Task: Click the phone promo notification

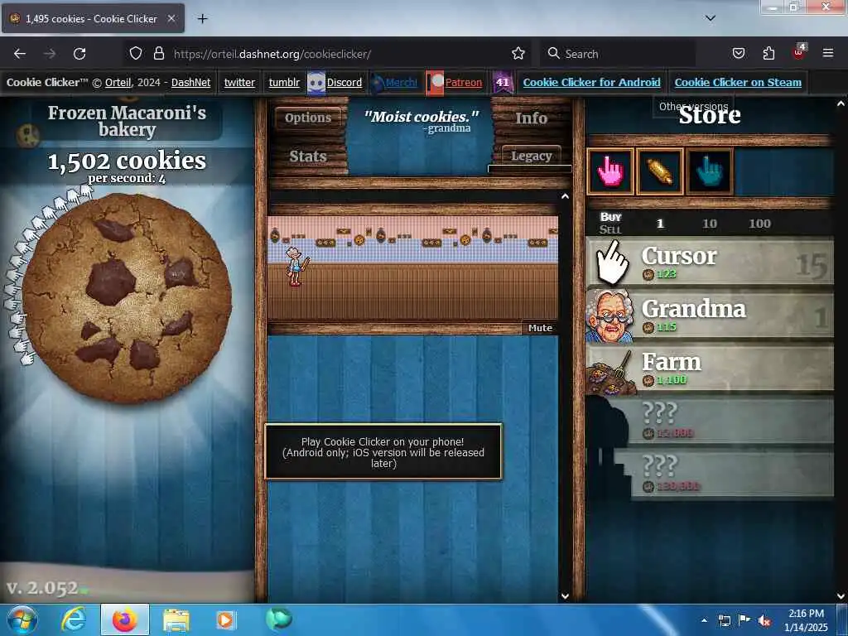Action: point(383,452)
